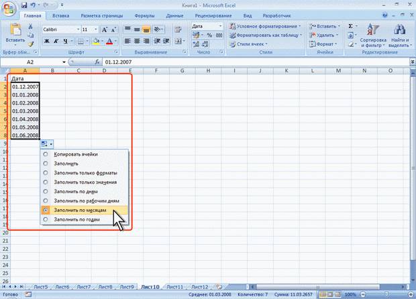416x299 pixels.
Task: Select 'Копировать ячейки' radio option
Action: click(x=46, y=154)
